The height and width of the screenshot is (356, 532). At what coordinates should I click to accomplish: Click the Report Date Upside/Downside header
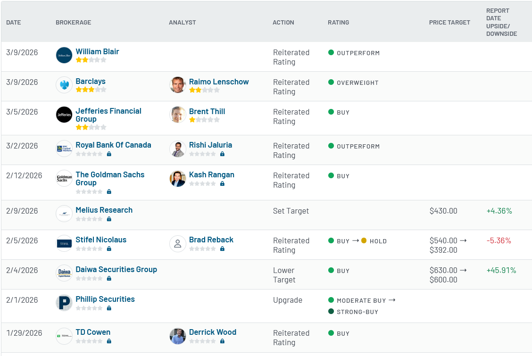pyautogui.click(x=501, y=22)
